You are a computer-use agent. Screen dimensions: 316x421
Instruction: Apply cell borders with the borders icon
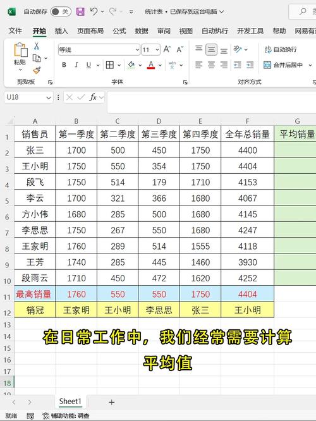110,65
